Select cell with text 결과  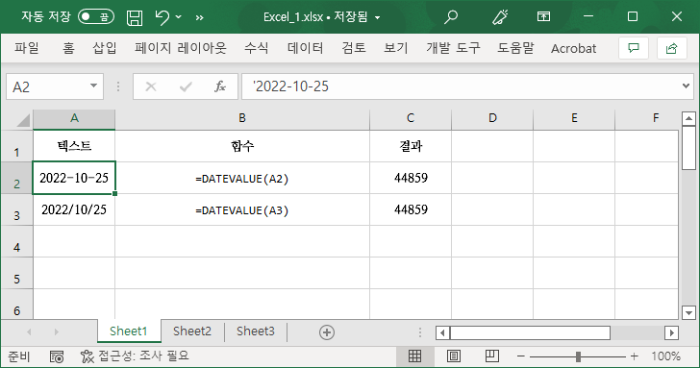pyautogui.click(x=411, y=146)
